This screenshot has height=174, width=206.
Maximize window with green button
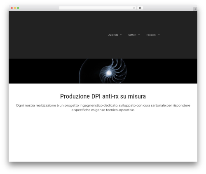tap(18, 8)
